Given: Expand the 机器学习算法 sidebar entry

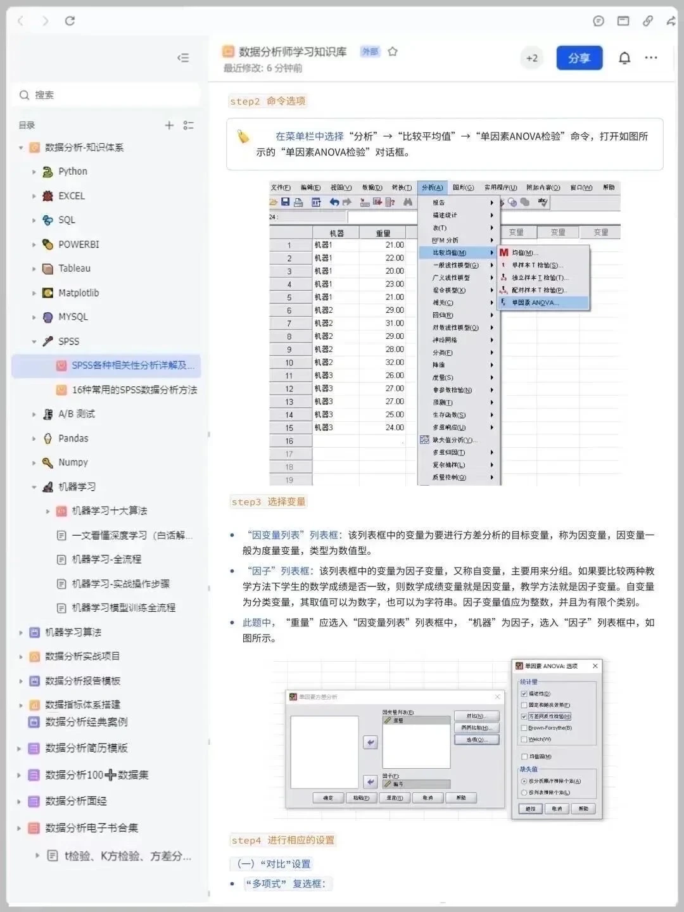Looking at the screenshot, I should pos(21,632).
